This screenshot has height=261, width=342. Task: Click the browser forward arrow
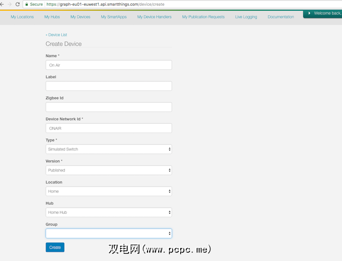[x=9, y=4]
